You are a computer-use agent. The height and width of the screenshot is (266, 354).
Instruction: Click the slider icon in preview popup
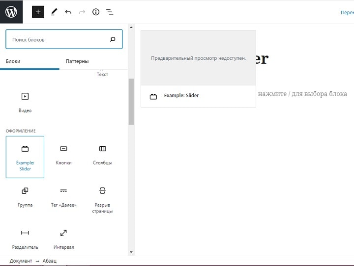(x=153, y=97)
